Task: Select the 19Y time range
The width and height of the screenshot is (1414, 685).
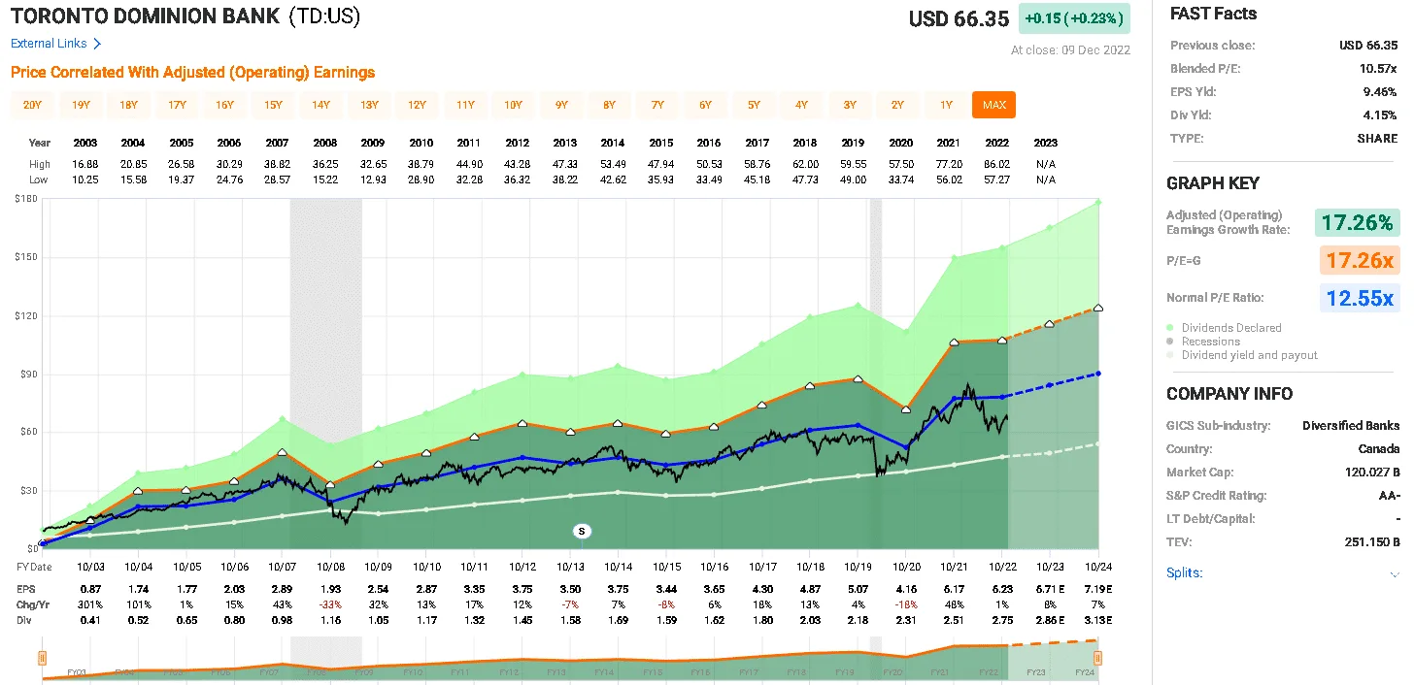Action: point(81,105)
